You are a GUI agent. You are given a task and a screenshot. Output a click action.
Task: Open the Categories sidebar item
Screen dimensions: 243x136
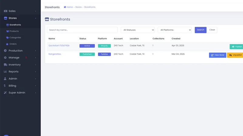[x=15, y=37]
